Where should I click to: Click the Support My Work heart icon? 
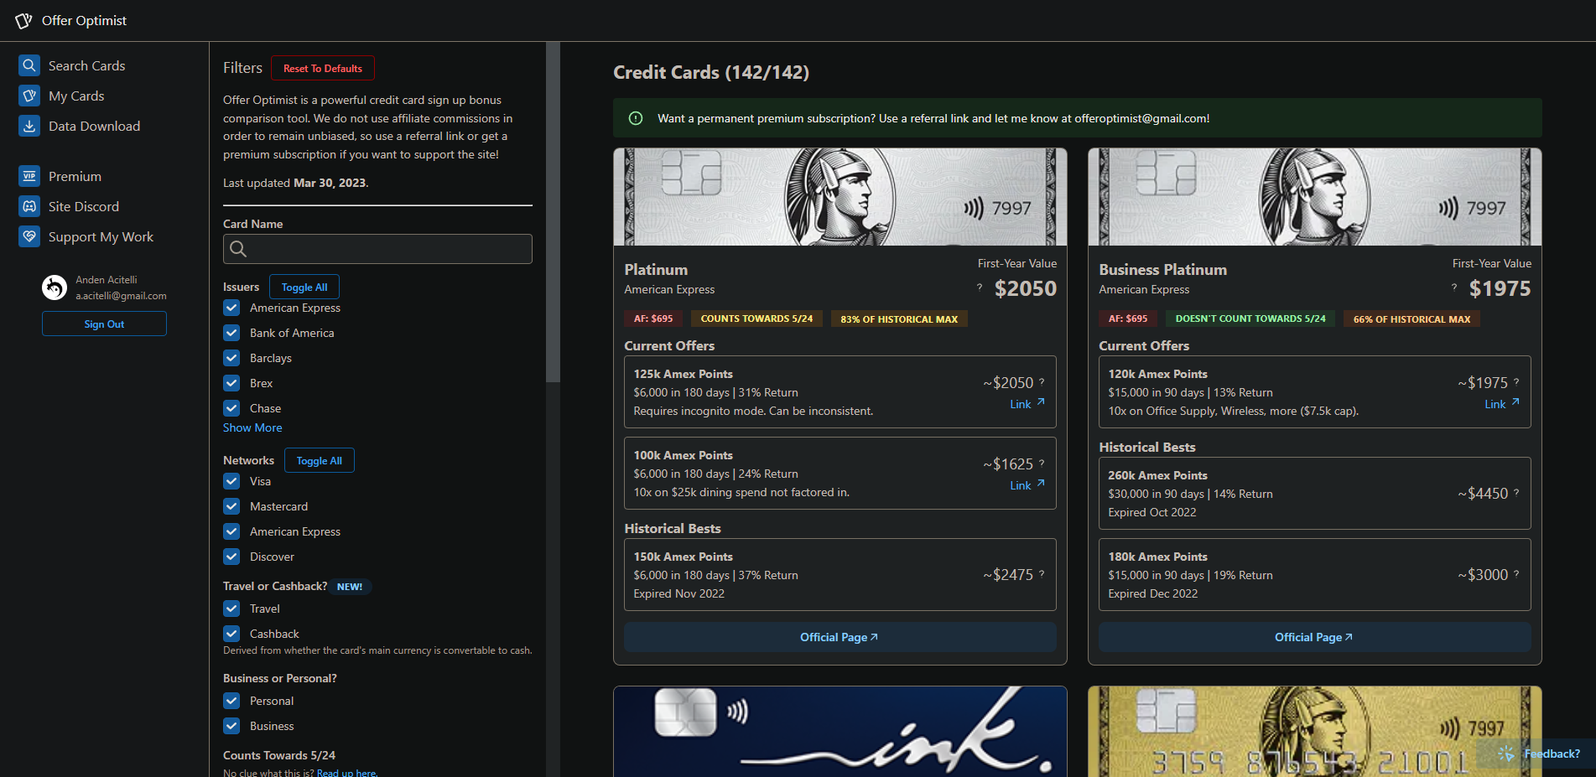(29, 236)
